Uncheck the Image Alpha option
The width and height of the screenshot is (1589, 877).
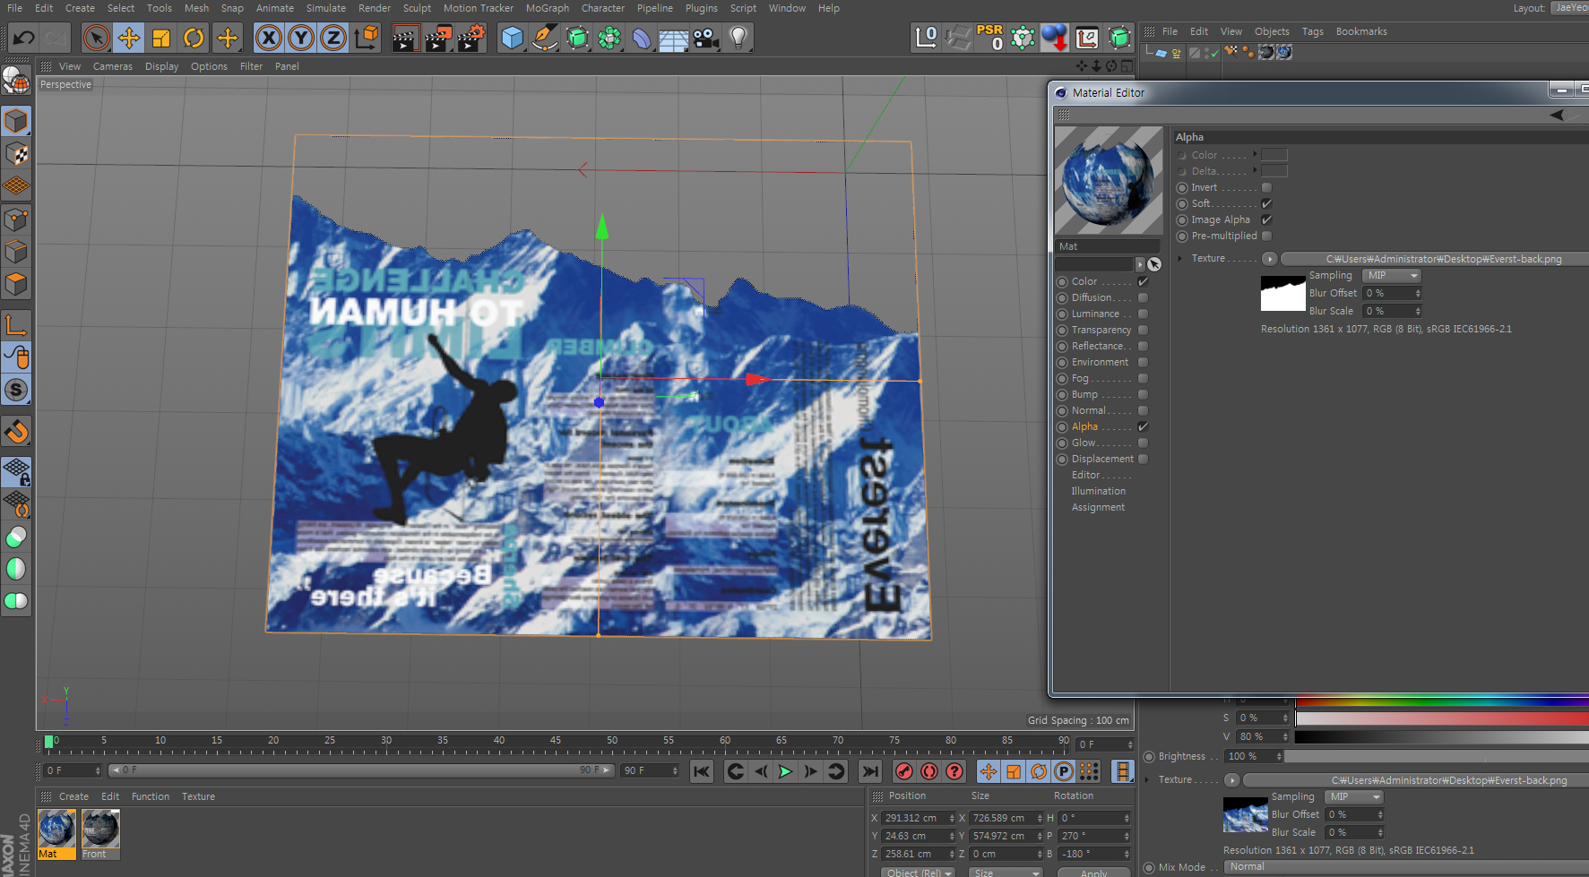point(1266,219)
